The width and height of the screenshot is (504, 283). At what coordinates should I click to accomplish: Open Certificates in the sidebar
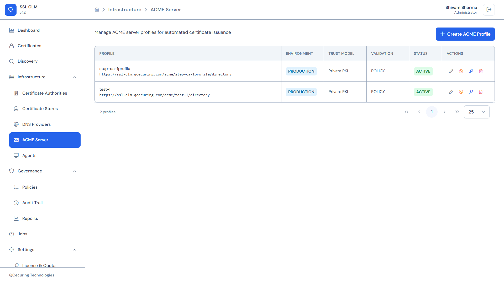(x=45, y=46)
